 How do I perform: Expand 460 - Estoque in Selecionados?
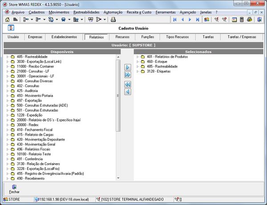pyautogui.click(x=138, y=61)
